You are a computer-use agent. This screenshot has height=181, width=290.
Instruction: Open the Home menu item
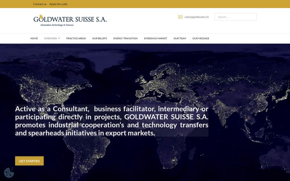tap(34, 39)
